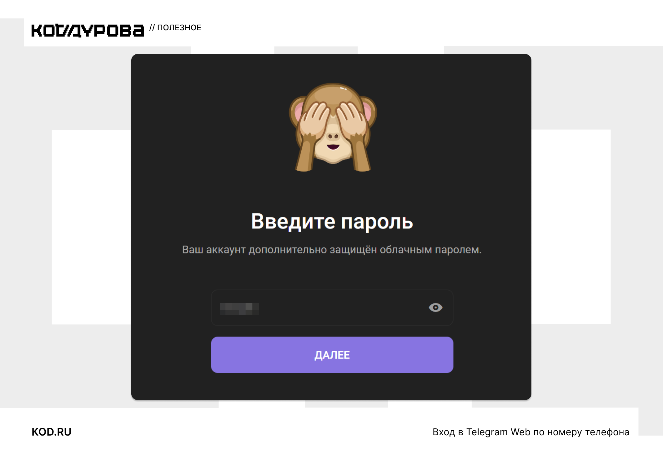Open the Код Дурова logo link
This screenshot has width=663, height=454.
point(88,30)
